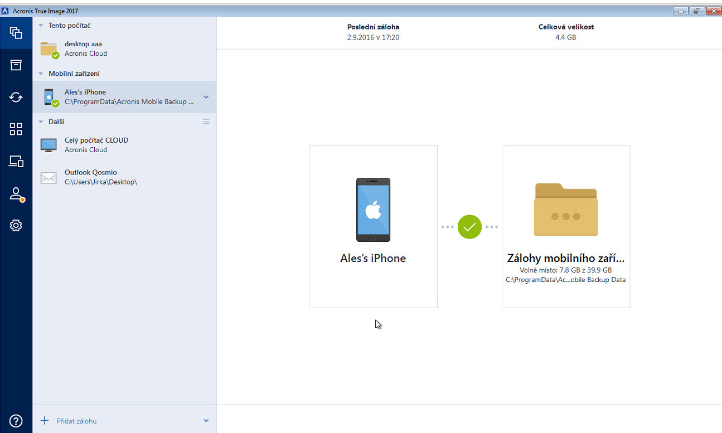
Task: Open the Tools grid icon
Action: coord(16,129)
